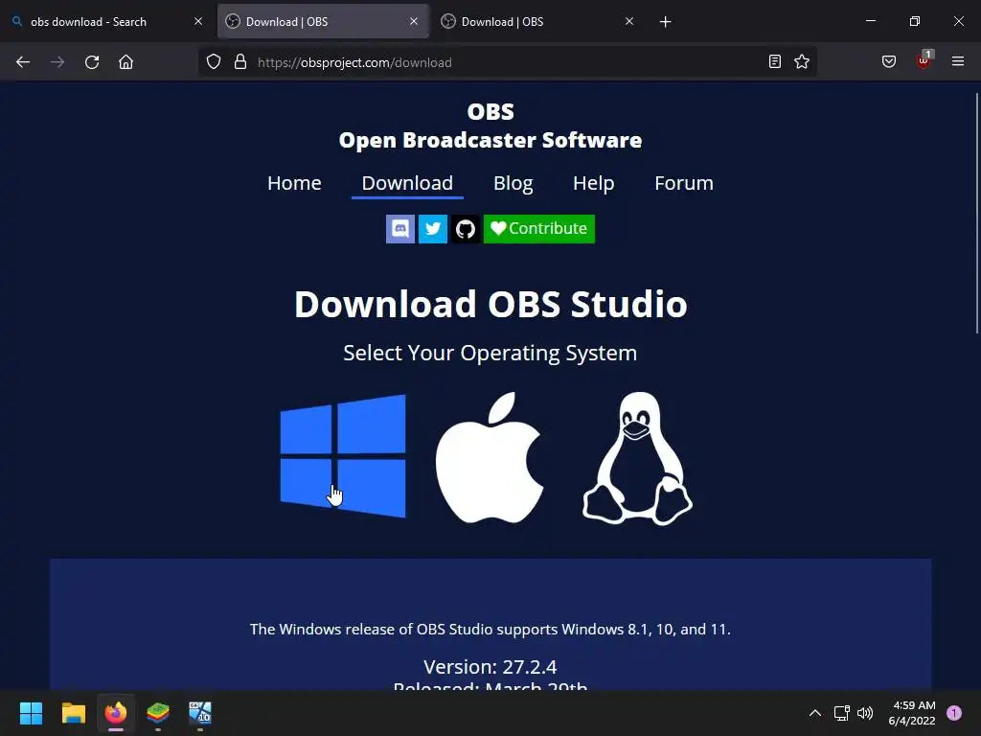View site security padlock info

(x=240, y=62)
